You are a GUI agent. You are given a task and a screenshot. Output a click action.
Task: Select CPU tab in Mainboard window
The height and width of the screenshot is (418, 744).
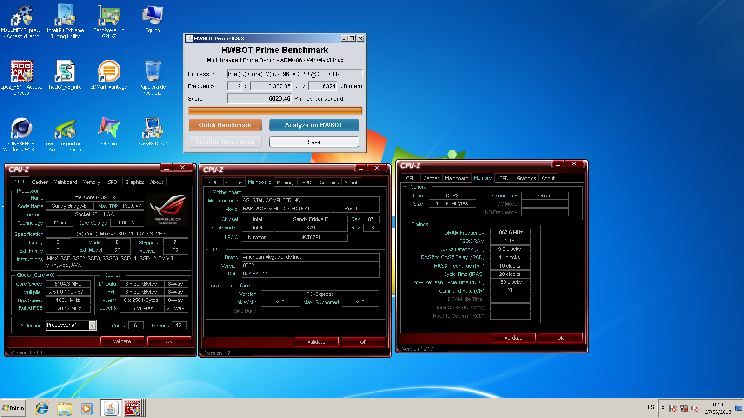pyautogui.click(x=214, y=183)
